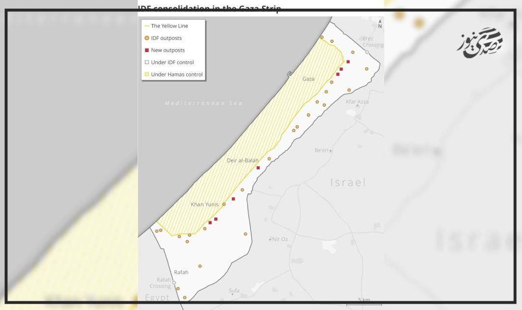Image resolution: width=522 pixels, height=310 pixels.
Task: Click the 'Kfar Azza' town label
Action: coord(357,102)
